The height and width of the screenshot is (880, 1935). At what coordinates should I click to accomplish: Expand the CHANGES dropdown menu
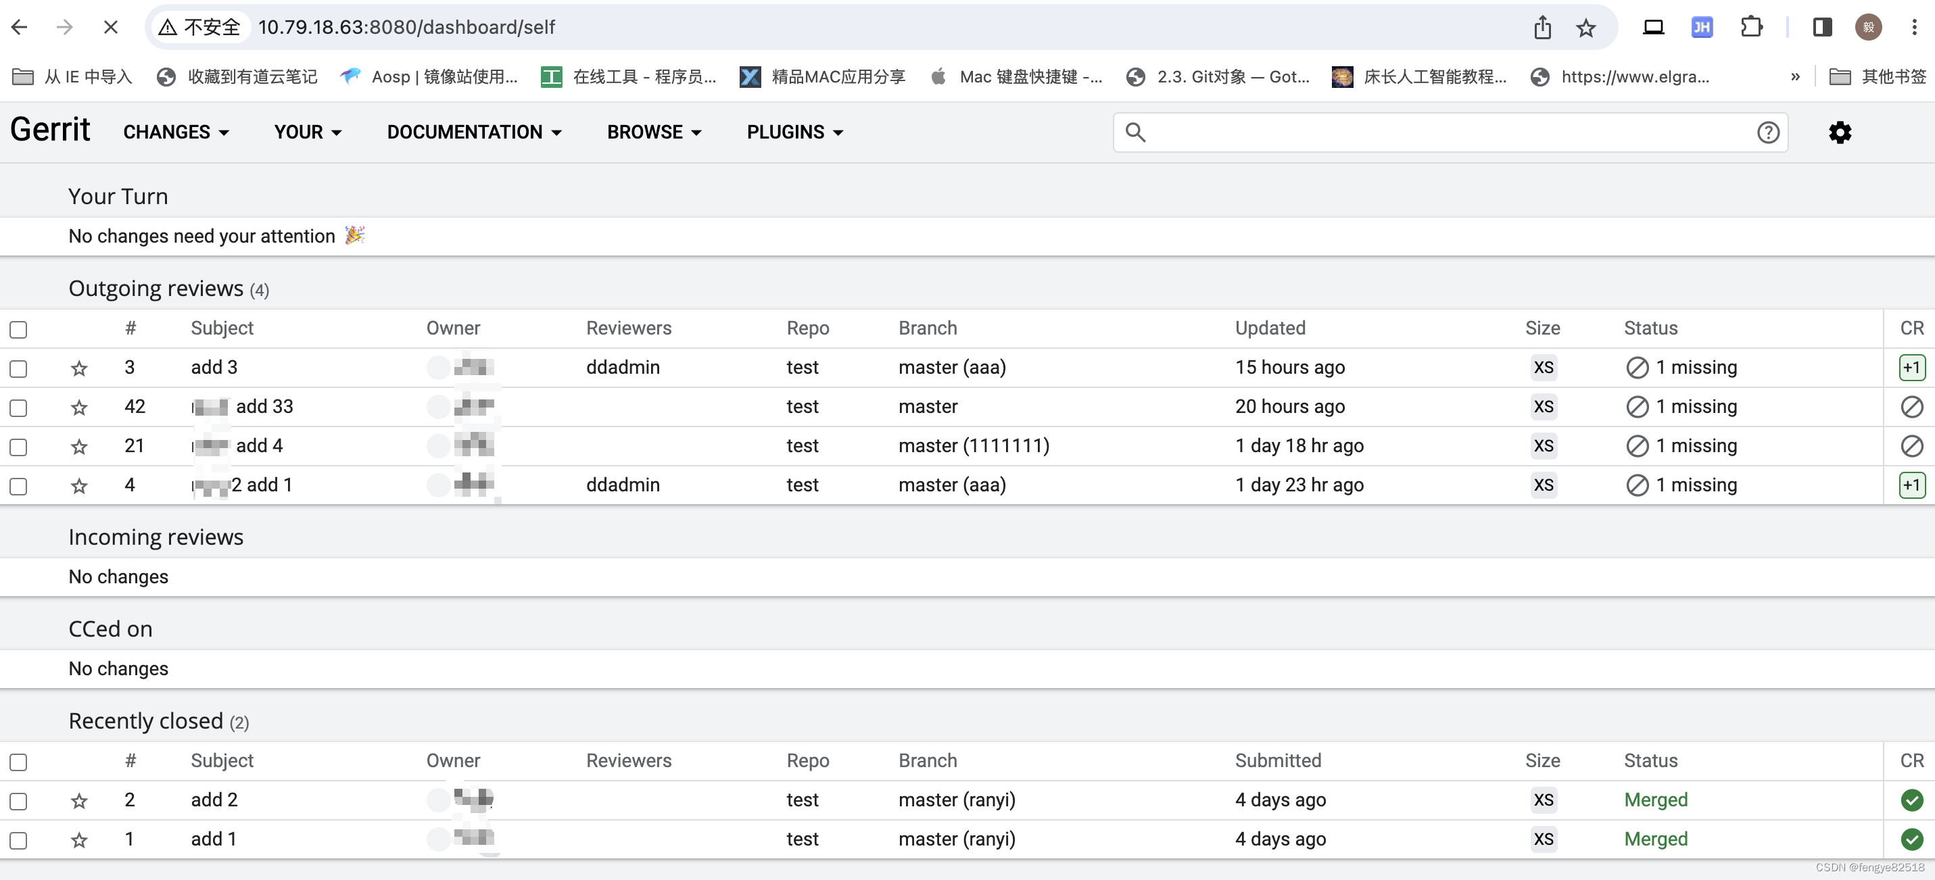click(x=176, y=133)
